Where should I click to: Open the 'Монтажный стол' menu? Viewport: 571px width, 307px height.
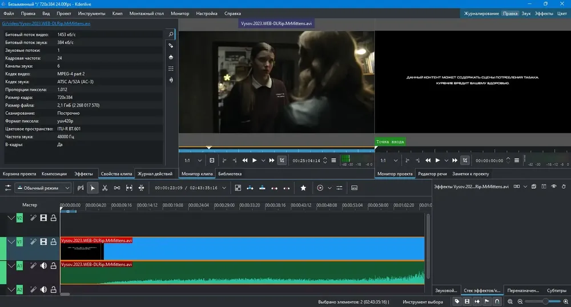pos(148,13)
